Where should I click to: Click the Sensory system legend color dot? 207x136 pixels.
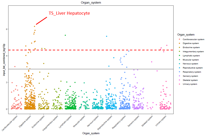point(180,76)
